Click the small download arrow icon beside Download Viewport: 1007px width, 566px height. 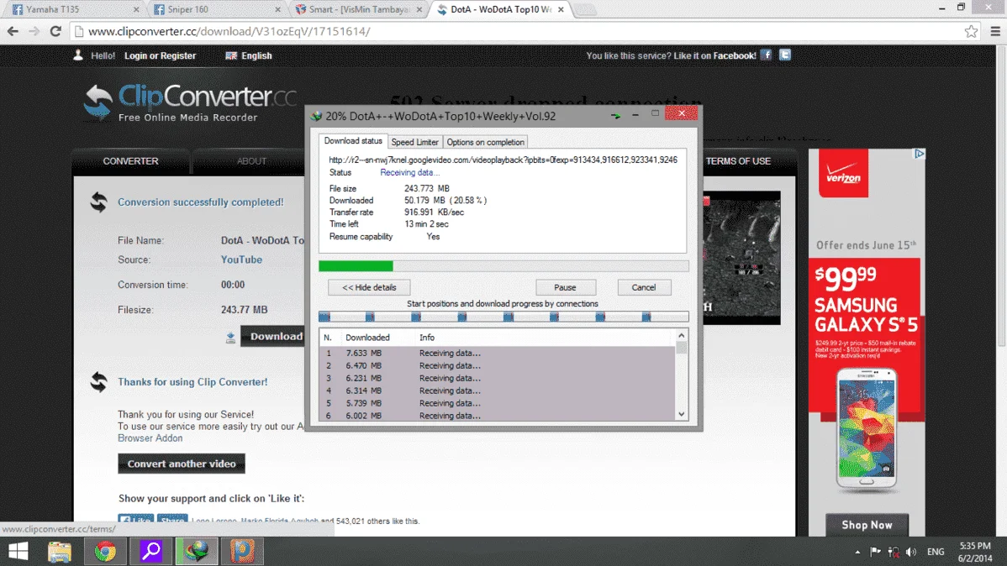click(230, 337)
